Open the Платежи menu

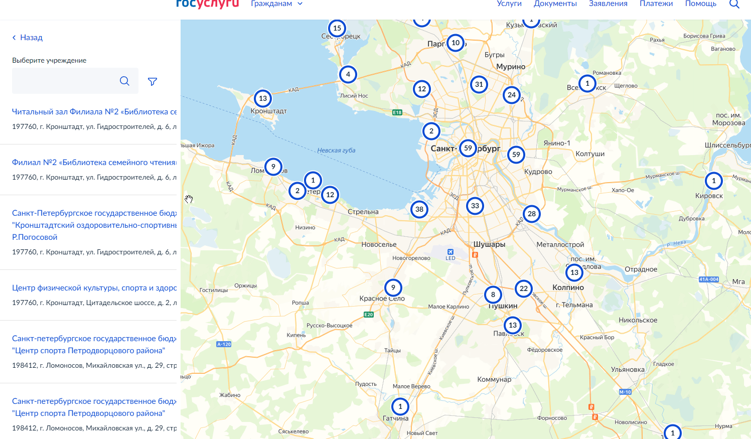tap(656, 4)
